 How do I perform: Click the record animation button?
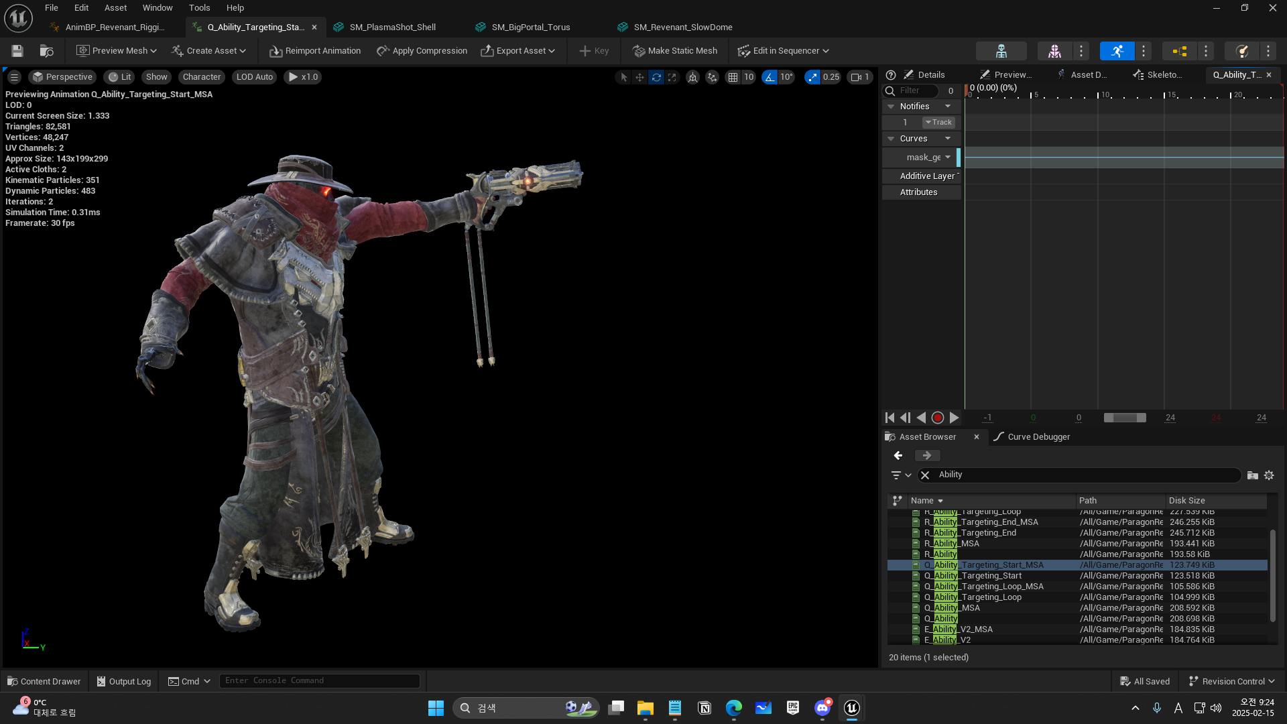point(938,418)
